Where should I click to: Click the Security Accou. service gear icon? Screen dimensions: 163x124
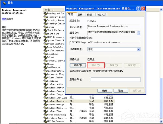[45, 20]
